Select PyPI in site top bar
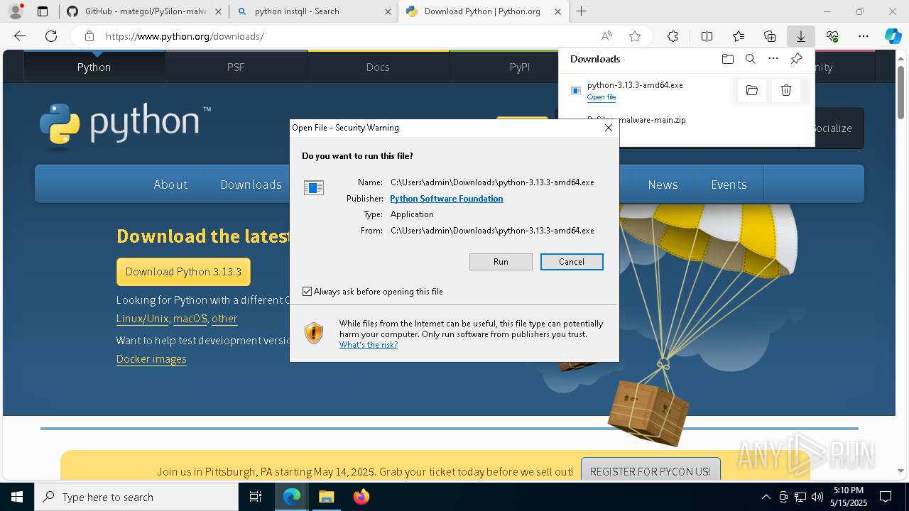Screen dimensions: 909x511 click(520, 67)
